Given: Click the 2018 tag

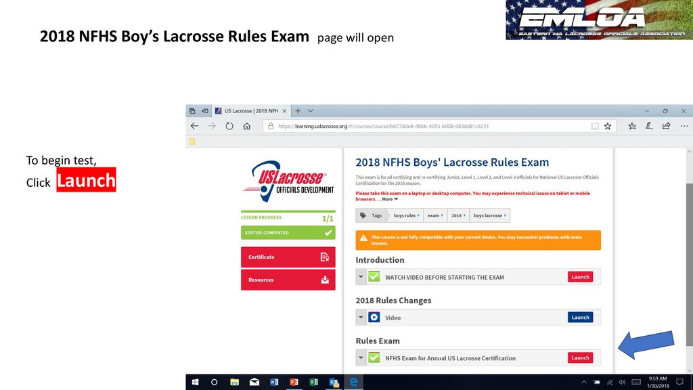Looking at the screenshot, I should (458, 215).
